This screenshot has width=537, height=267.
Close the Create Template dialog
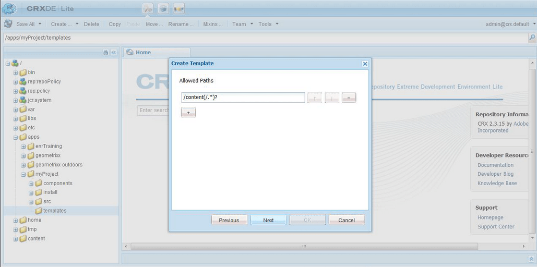pos(365,64)
